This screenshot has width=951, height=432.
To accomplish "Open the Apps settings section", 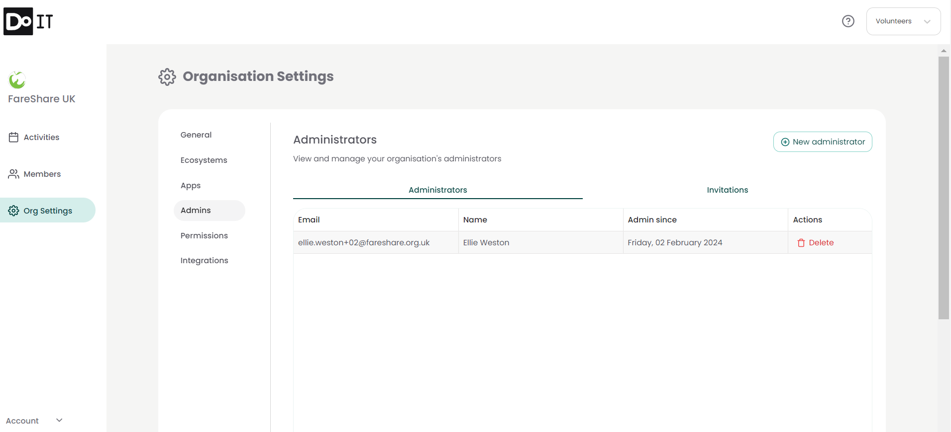I will tap(191, 186).
